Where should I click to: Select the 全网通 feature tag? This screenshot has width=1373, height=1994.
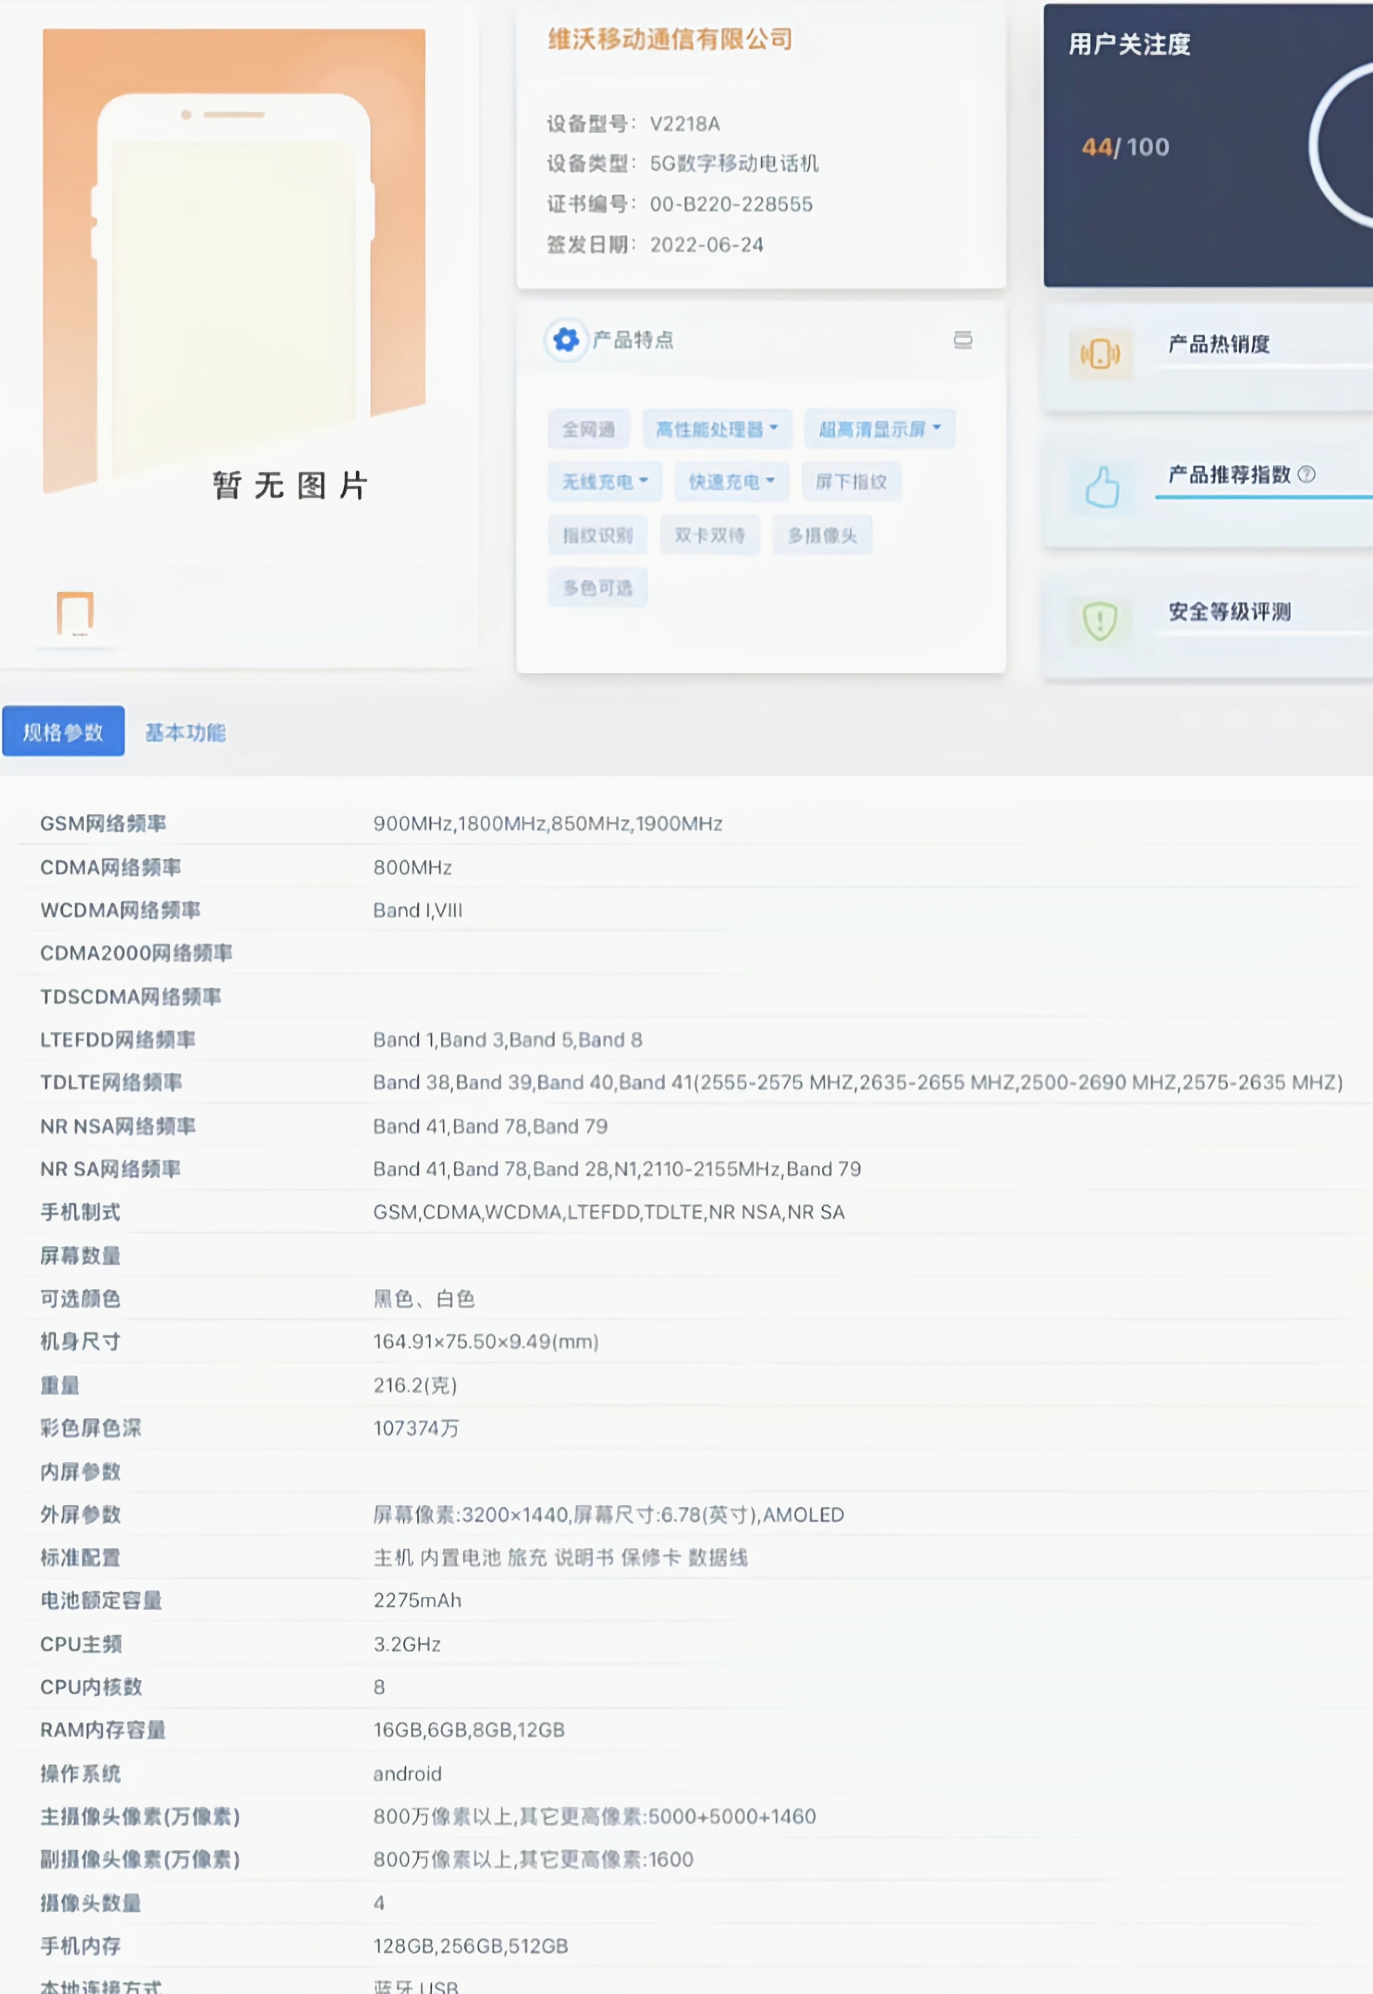pyautogui.click(x=588, y=429)
